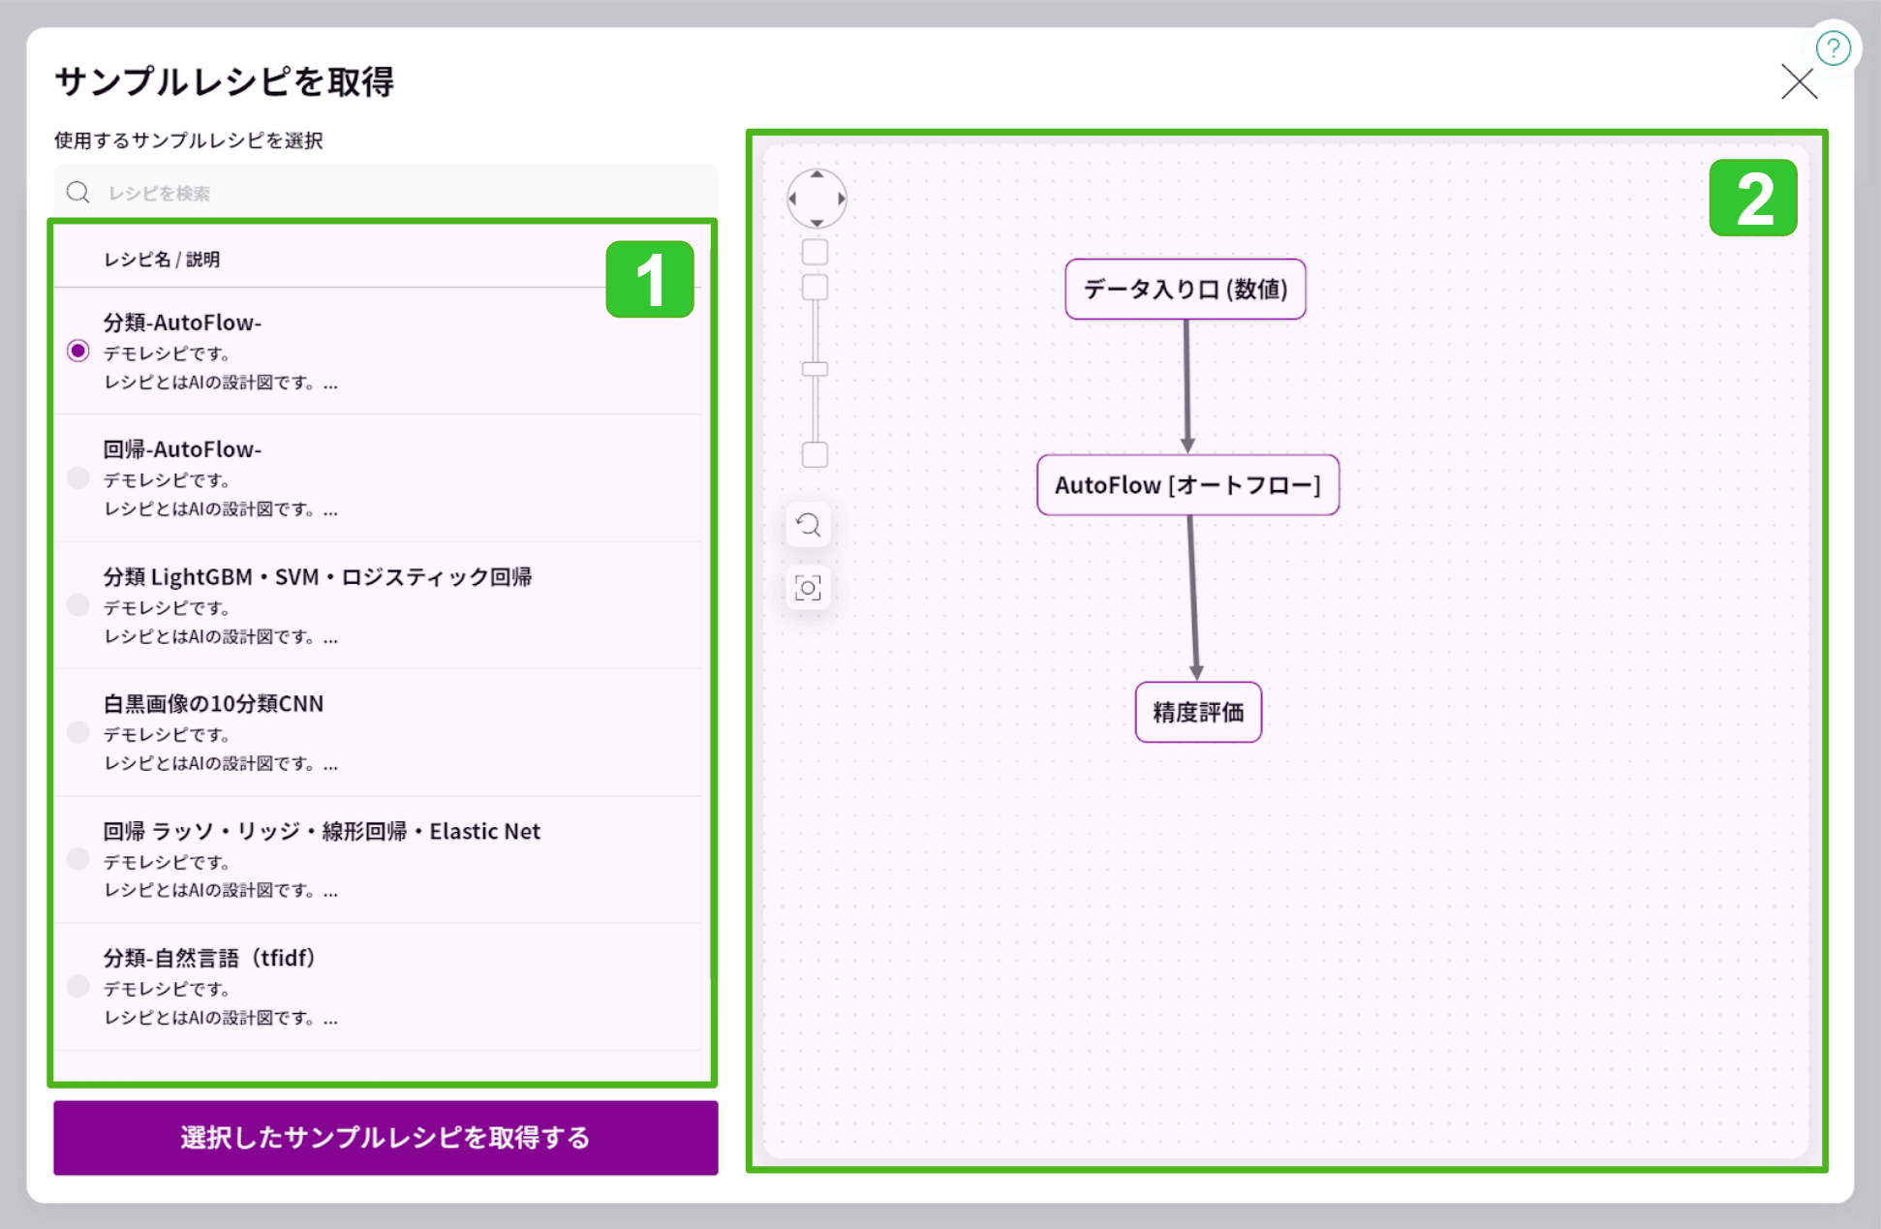Click the レシピ名 / 説明 column header

point(162,260)
